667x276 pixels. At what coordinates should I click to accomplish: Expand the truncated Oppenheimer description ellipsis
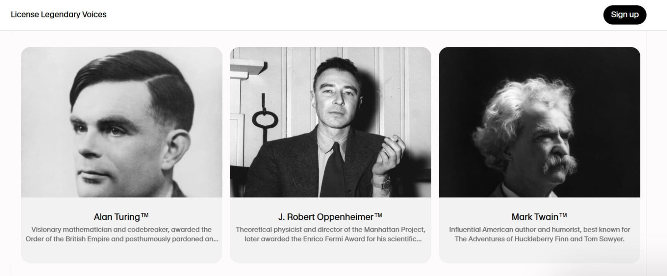coord(419,239)
